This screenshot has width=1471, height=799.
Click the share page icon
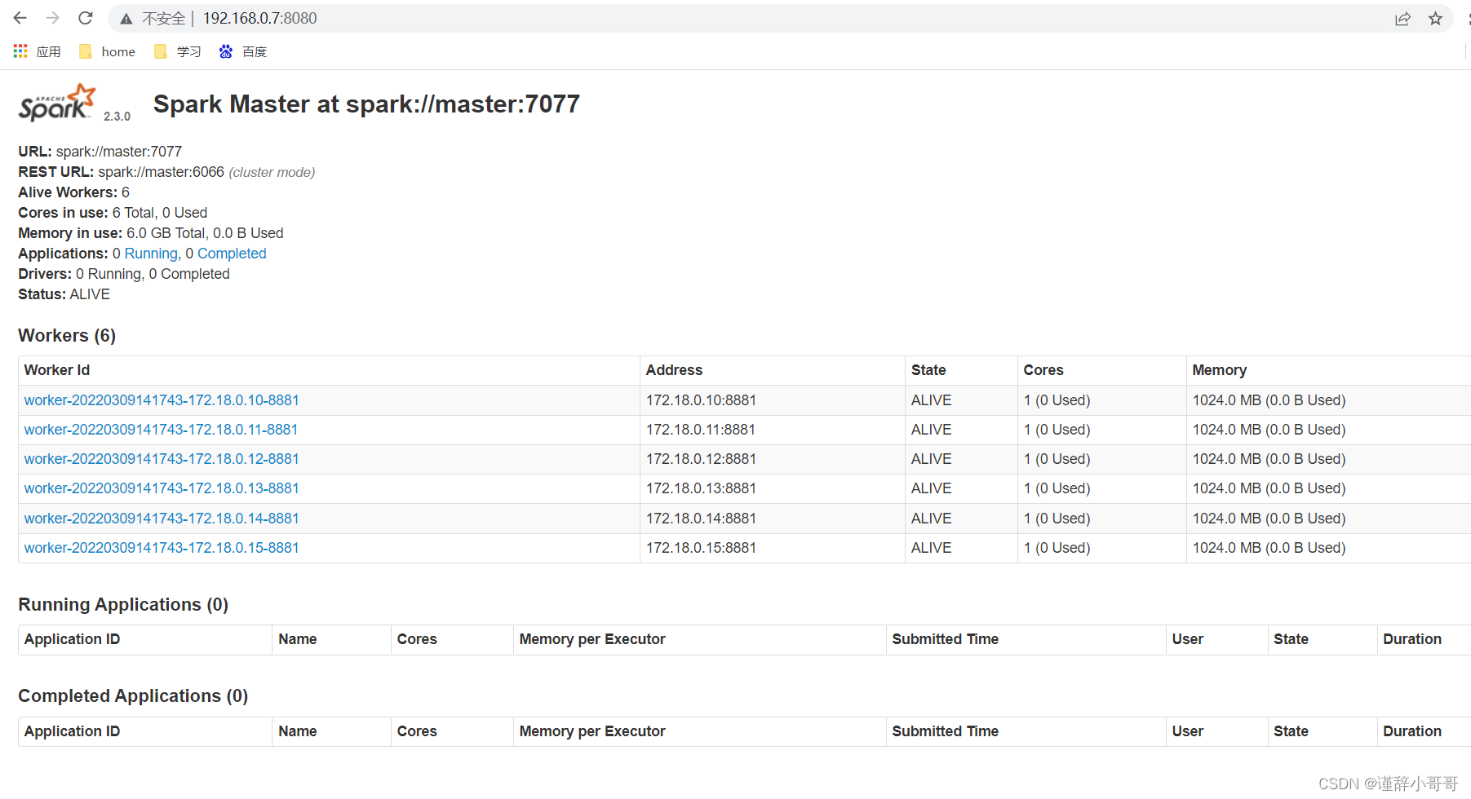(1402, 19)
